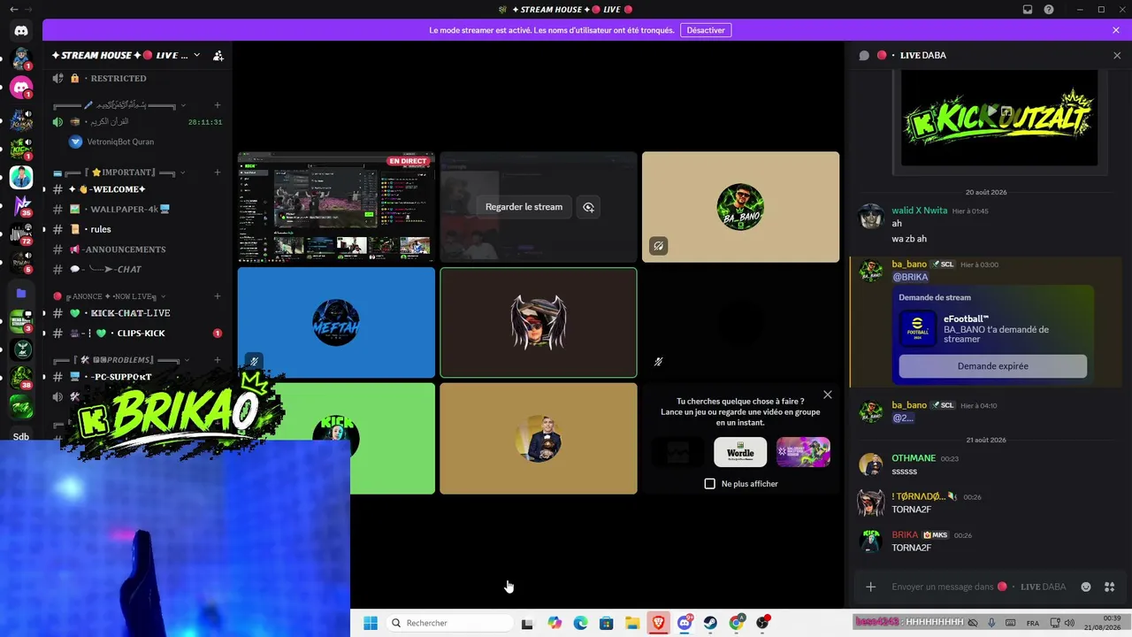This screenshot has width=1132, height=637.
Task: Click the Demande expirée button
Action: (992, 366)
